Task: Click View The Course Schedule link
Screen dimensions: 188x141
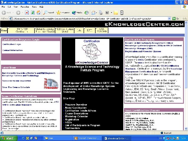Action: click(x=16, y=87)
